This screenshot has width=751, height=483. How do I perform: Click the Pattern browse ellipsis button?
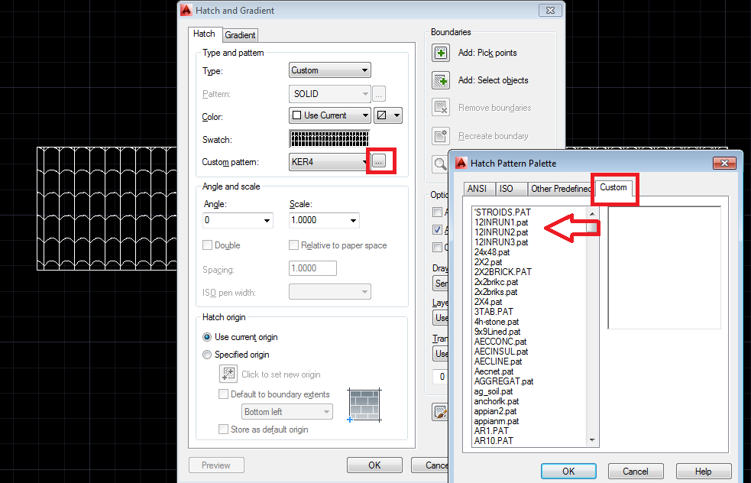[379, 93]
